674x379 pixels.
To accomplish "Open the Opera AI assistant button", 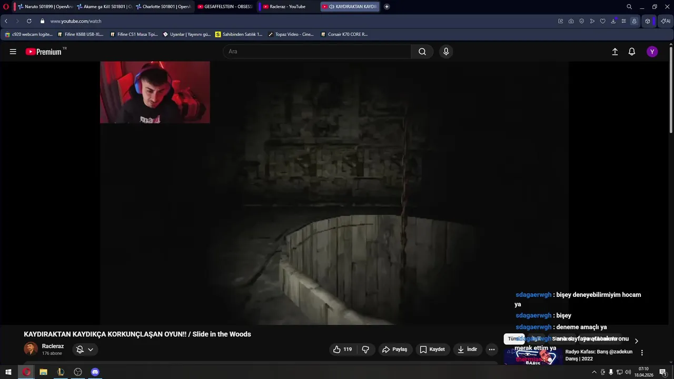I will [x=665, y=21].
